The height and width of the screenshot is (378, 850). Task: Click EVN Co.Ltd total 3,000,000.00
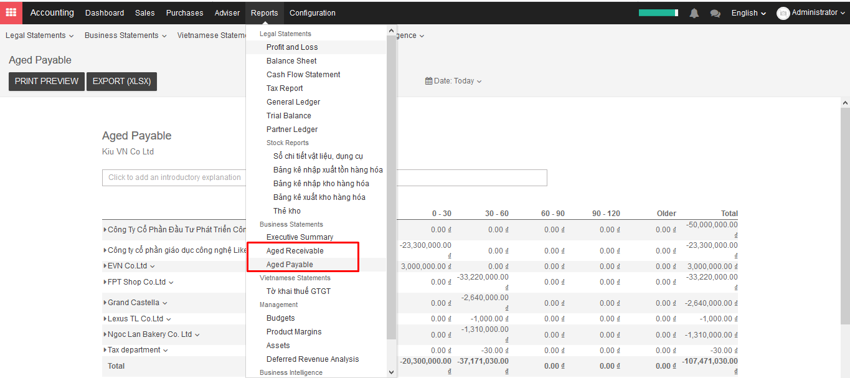712,267
